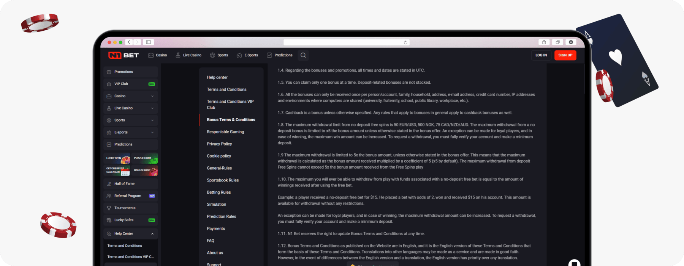Click the sidebar Predictions icon
This screenshot has height=266, width=684.
[109, 144]
